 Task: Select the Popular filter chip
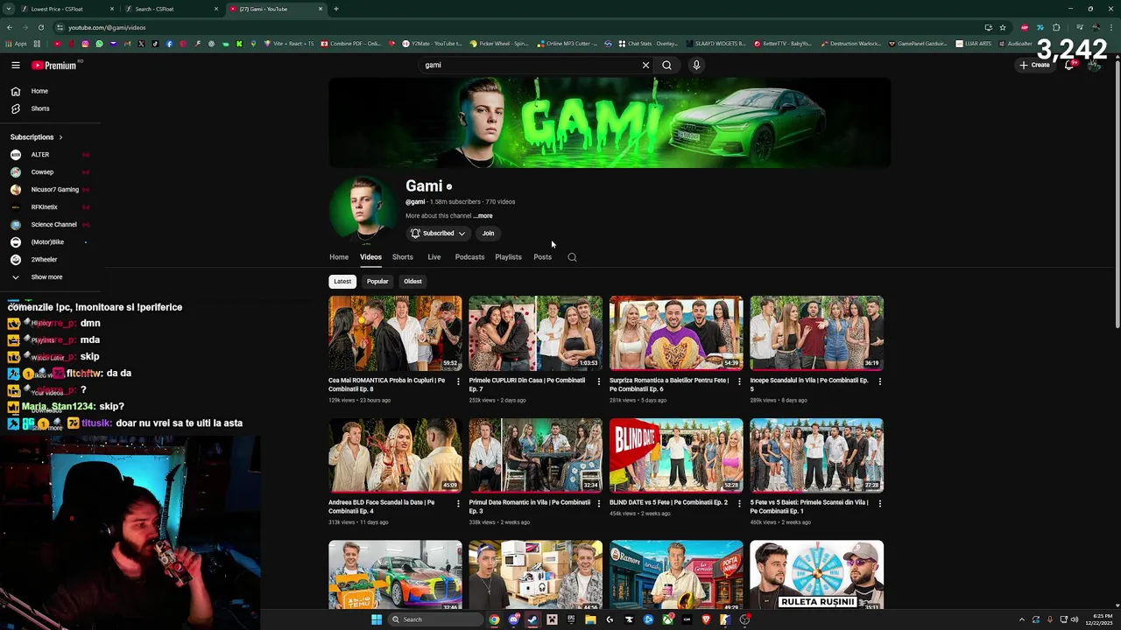(377, 282)
